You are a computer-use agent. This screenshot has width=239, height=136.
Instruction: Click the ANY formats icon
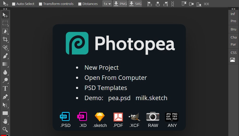click(172, 117)
